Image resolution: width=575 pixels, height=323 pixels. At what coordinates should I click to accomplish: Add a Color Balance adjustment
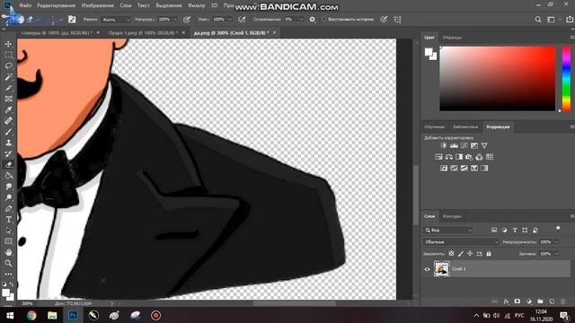(449, 157)
